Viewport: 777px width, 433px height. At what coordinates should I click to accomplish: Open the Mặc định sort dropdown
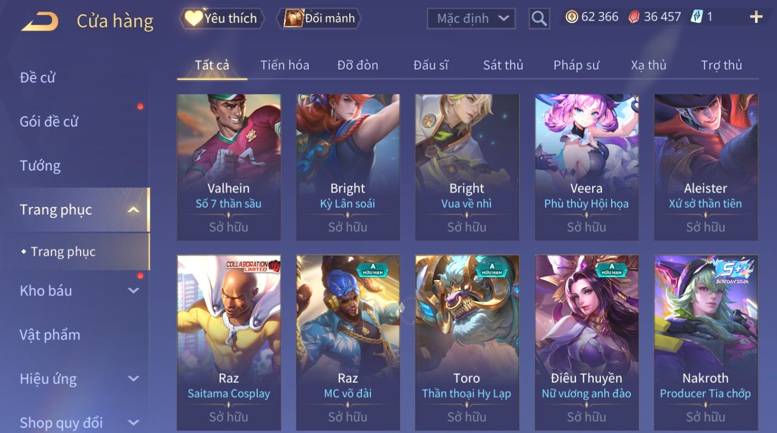click(471, 19)
